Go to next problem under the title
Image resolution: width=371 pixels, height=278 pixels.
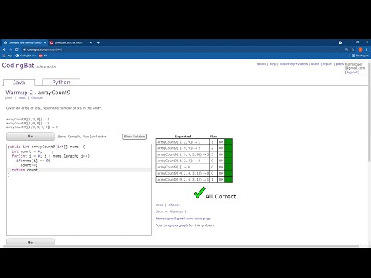pyautogui.click(x=22, y=98)
